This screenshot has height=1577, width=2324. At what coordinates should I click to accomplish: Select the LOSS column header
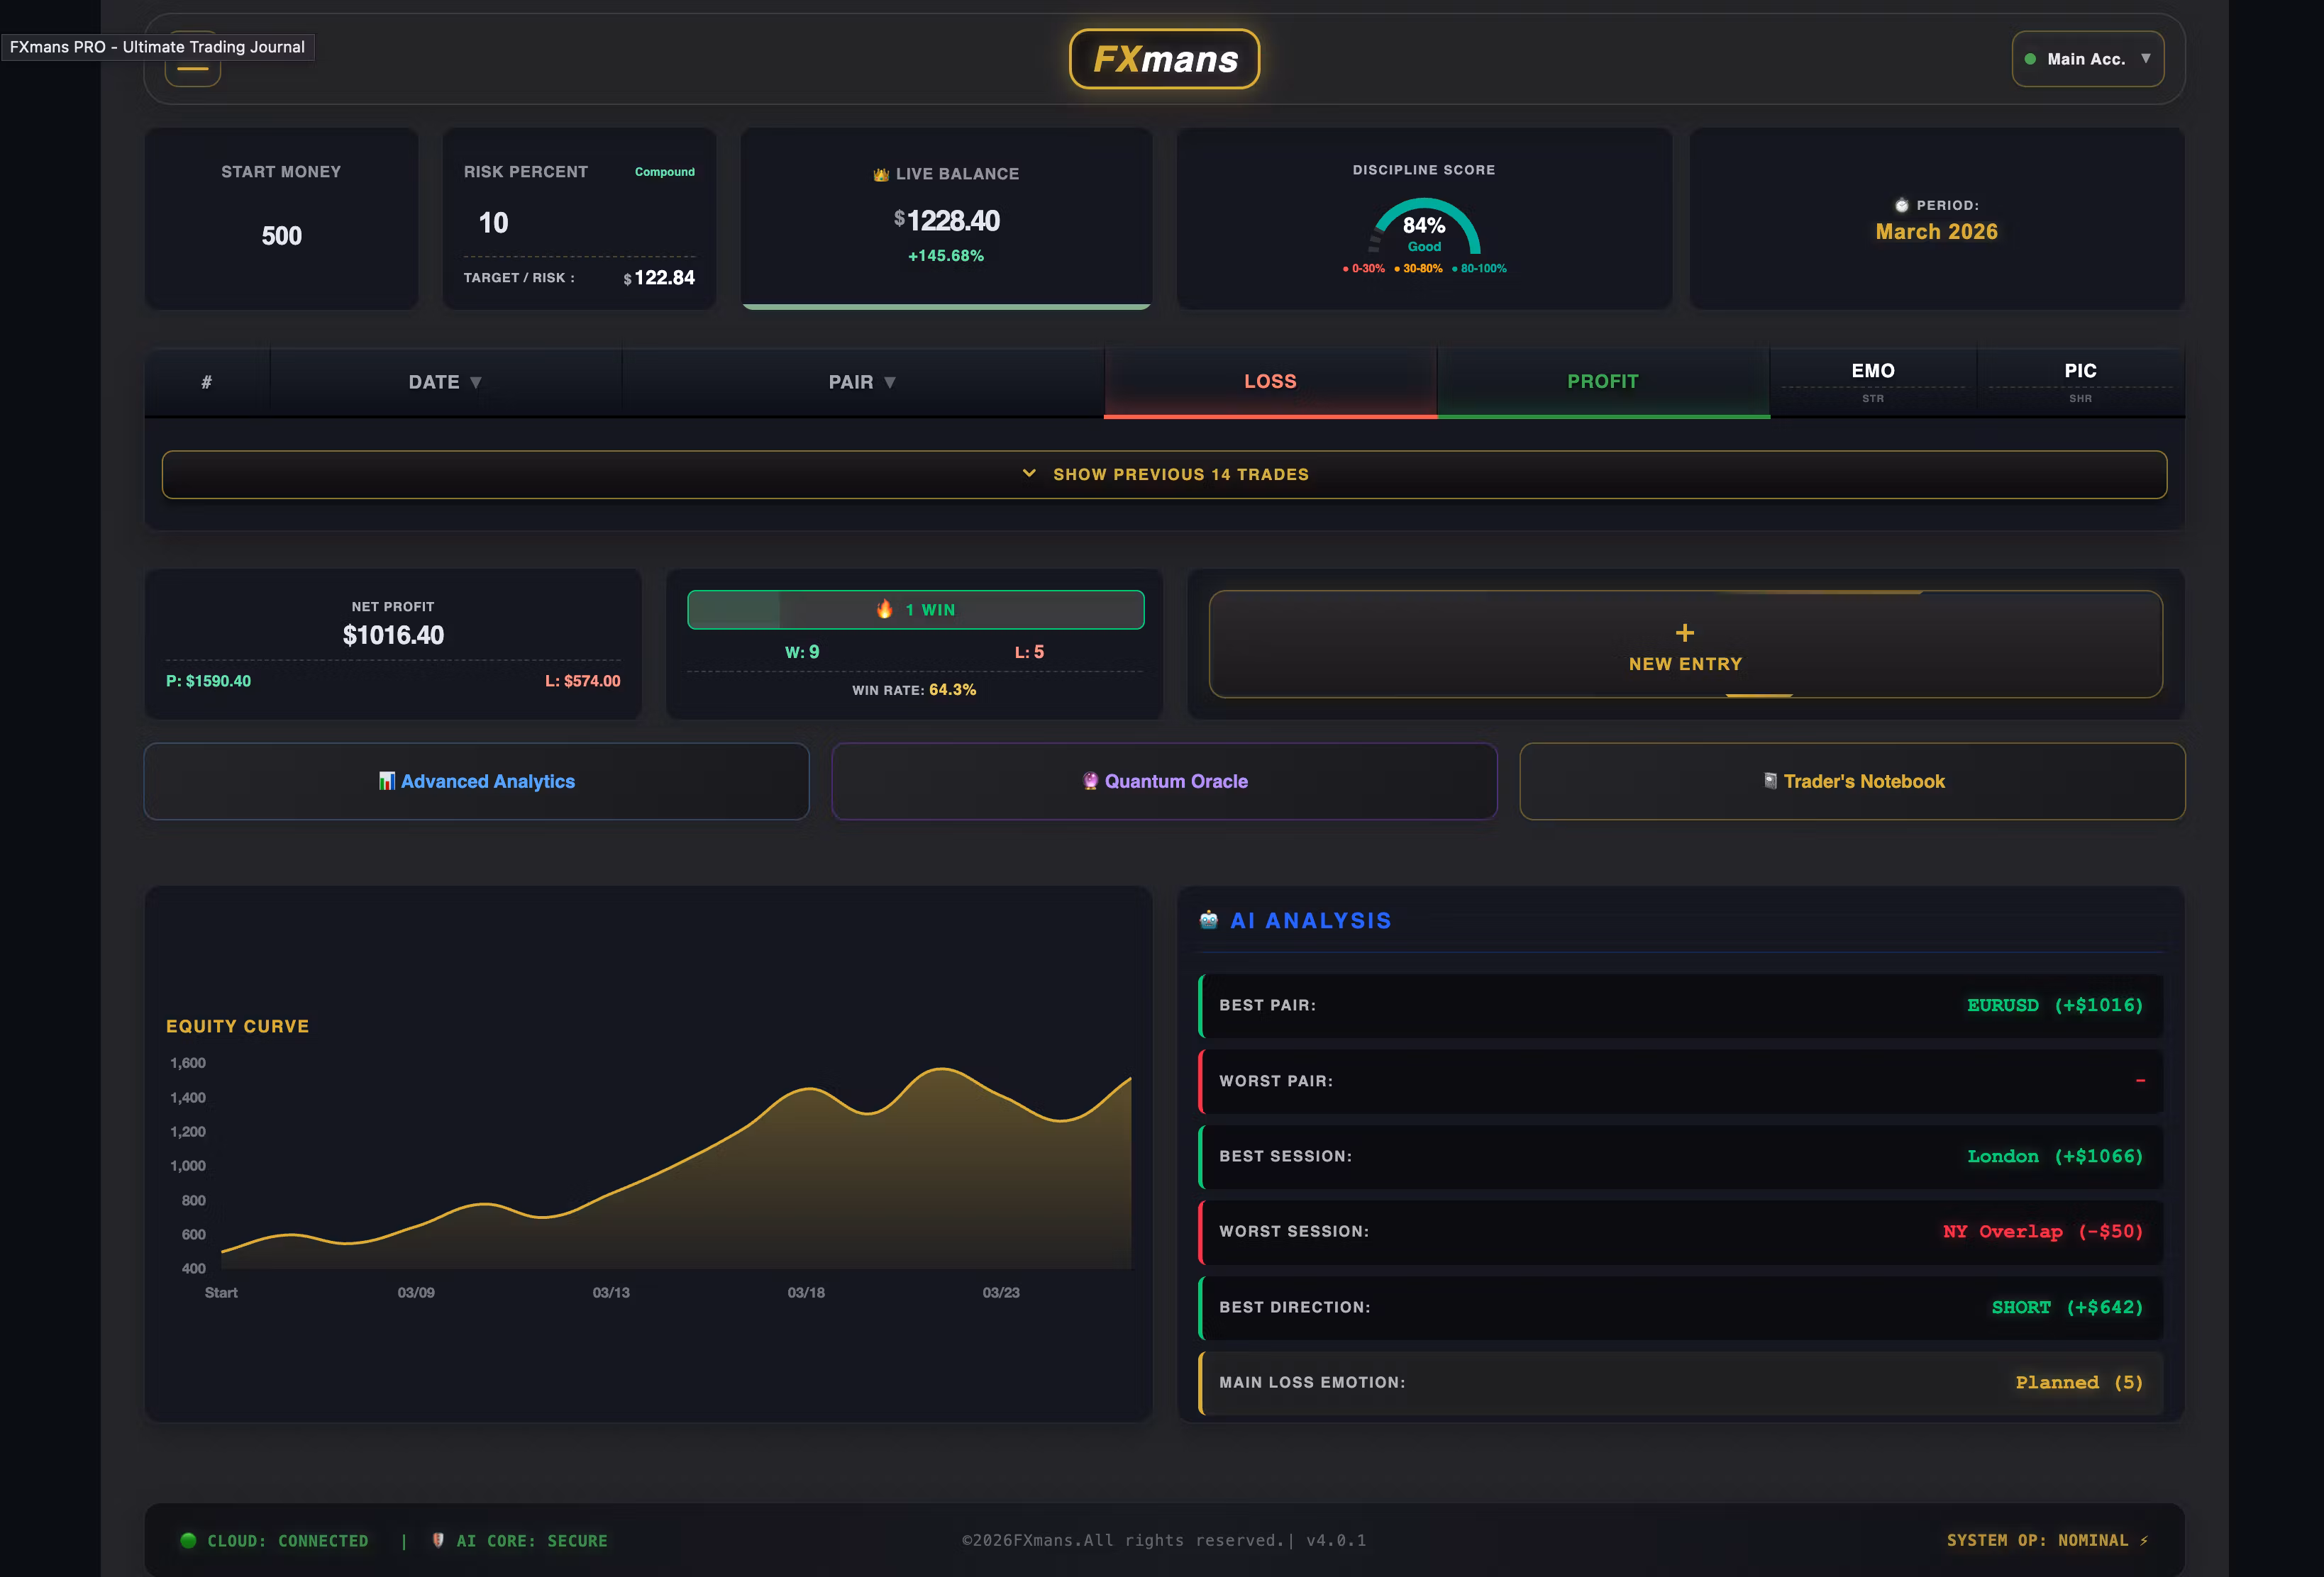(x=1270, y=381)
